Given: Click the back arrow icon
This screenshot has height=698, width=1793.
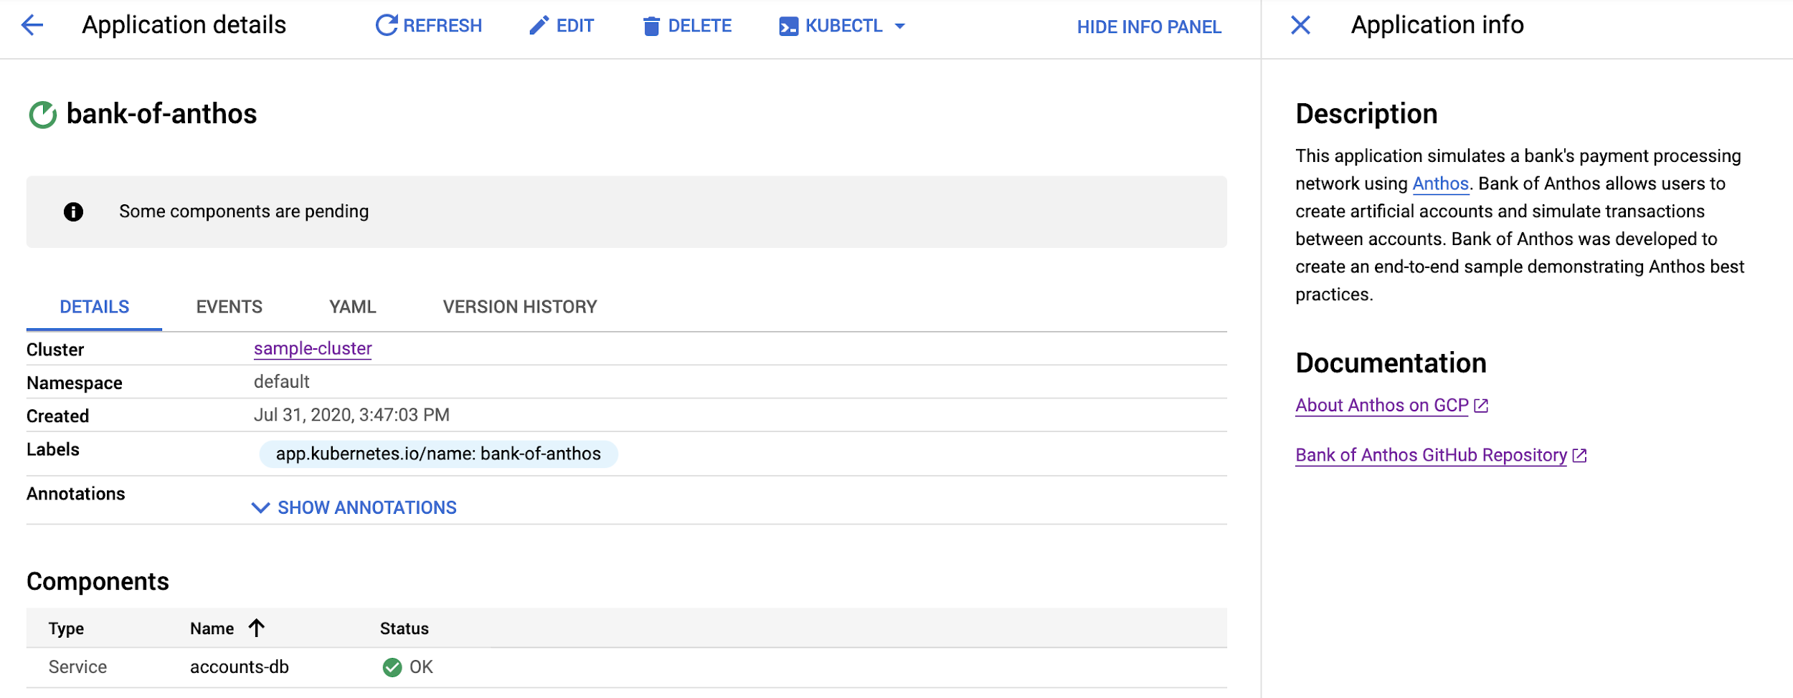Looking at the screenshot, I should (32, 26).
